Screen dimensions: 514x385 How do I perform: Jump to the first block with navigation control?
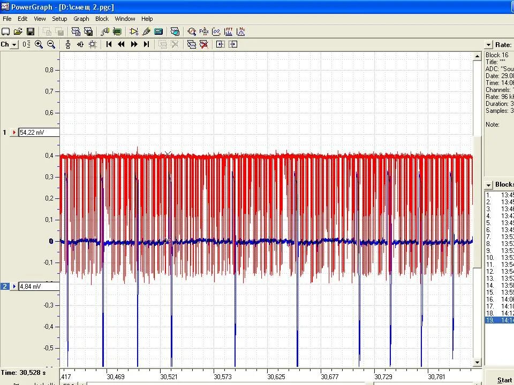click(109, 44)
